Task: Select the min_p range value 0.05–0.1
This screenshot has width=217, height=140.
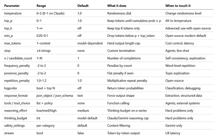Action: coord(44,36)
